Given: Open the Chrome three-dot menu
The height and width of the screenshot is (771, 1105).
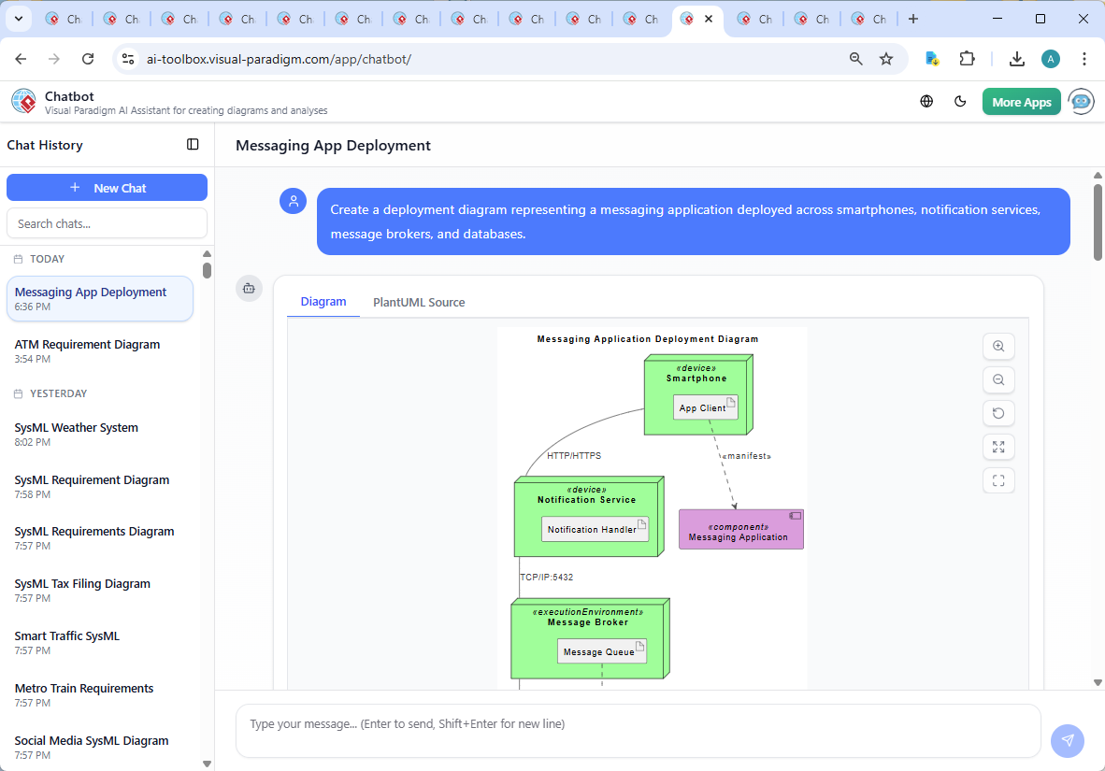Looking at the screenshot, I should point(1083,58).
